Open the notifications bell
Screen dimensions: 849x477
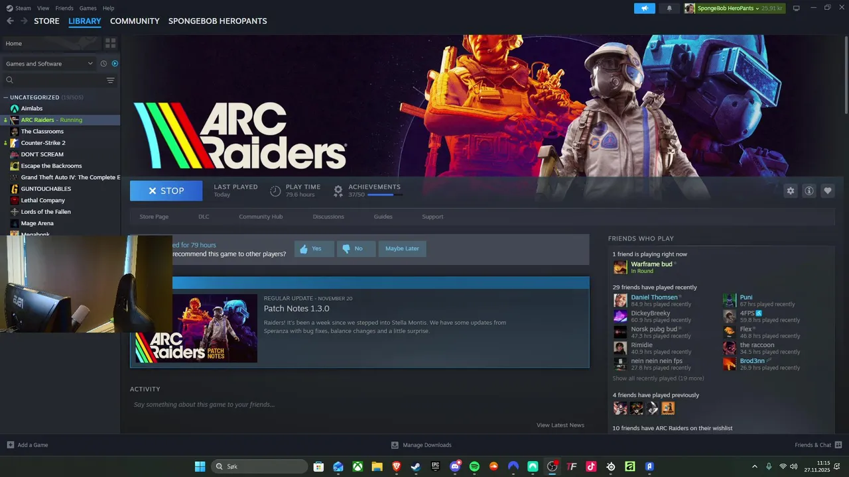click(x=669, y=8)
